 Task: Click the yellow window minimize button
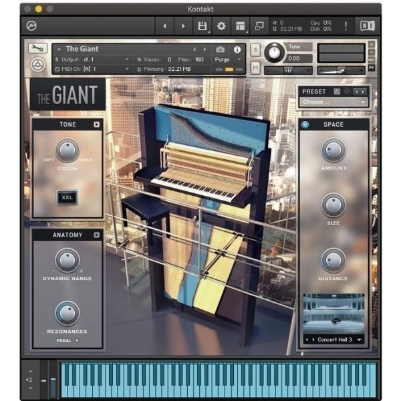(x=39, y=9)
